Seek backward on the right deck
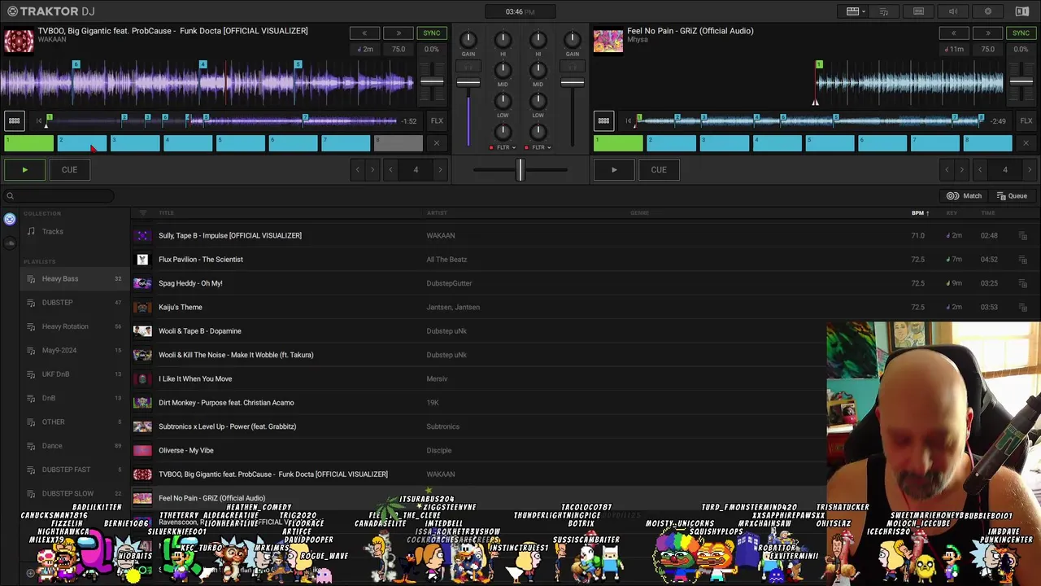 pyautogui.click(x=954, y=33)
